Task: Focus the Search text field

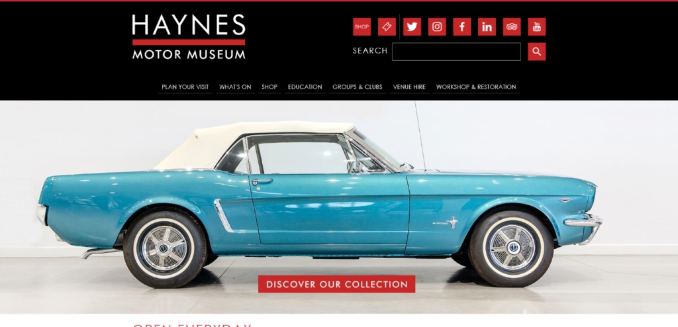Action: tap(456, 52)
